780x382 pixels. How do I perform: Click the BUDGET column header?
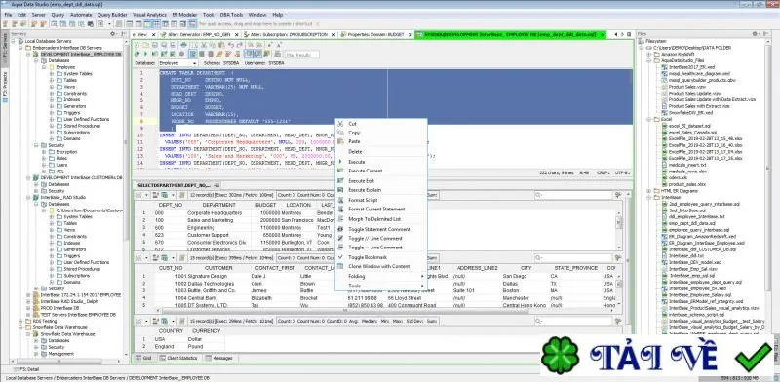coord(265,205)
